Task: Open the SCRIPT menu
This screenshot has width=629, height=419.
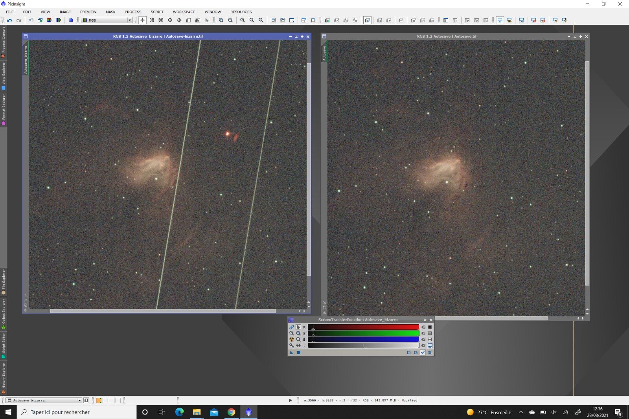Action: (x=157, y=12)
